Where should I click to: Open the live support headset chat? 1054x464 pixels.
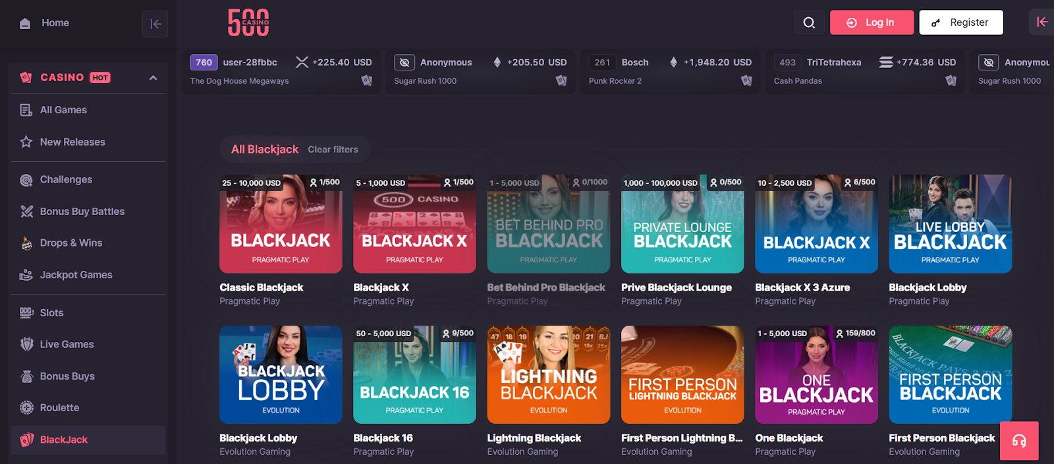coord(1018,441)
